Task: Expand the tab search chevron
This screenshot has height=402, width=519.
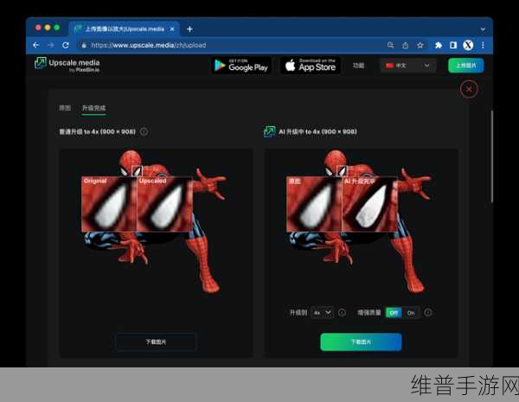Action: [x=483, y=29]
